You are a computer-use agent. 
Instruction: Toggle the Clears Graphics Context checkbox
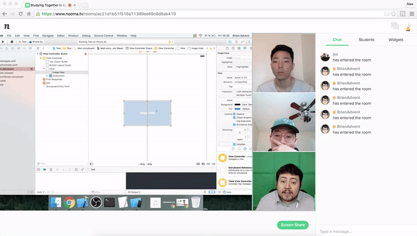(235, 117)
